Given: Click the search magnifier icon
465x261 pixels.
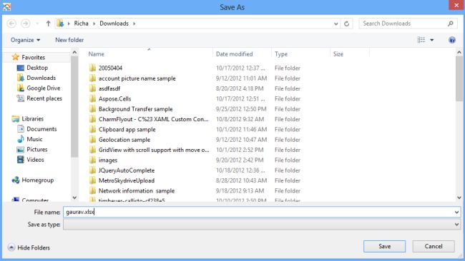Looking at the screenshot, I should pos(450,24).
